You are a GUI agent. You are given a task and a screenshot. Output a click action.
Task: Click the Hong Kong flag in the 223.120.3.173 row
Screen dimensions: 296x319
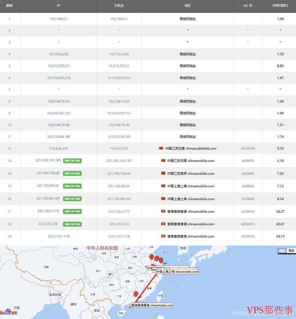(x=163, y=211)
